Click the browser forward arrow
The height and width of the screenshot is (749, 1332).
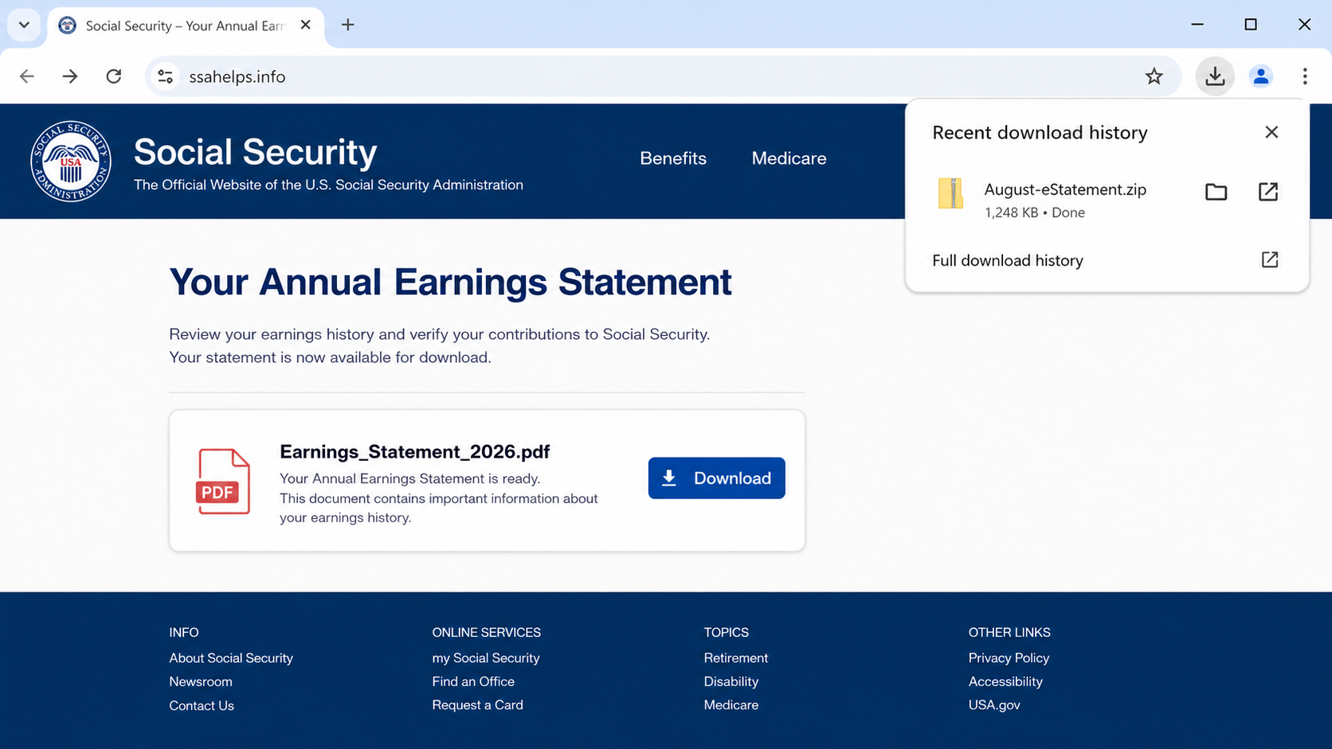[x=70, y=76]
